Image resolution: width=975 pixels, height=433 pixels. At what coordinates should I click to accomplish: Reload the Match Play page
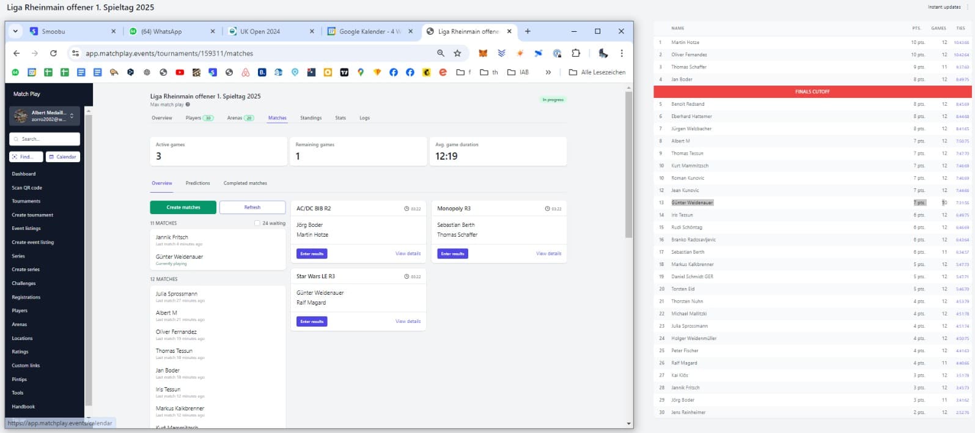(x=53, y=53)
